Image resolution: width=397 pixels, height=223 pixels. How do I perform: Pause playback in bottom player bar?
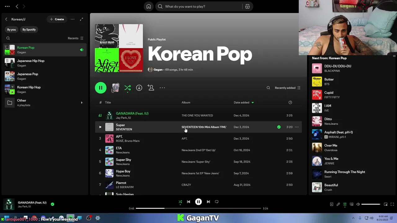click(198, 202)
